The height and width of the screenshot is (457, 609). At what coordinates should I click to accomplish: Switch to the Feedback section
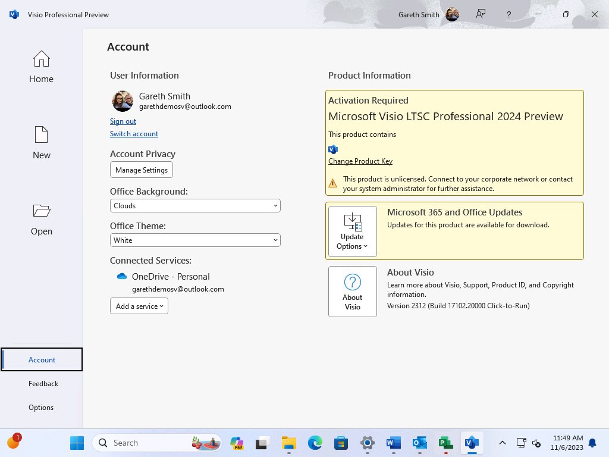43,383
